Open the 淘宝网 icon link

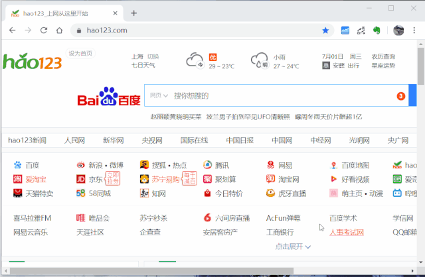[270, 179]
